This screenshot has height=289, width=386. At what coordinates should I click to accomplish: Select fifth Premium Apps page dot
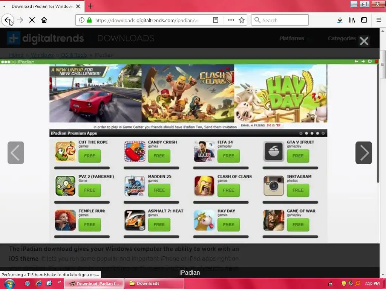(323, 133)
